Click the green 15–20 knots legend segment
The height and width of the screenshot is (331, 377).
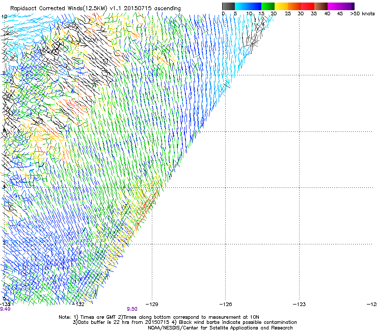pyautogui.click(x=268, y=6)
